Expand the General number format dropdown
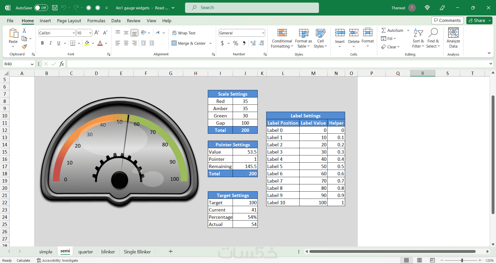Viewport: 496px width, 264px height. [263, 33]
